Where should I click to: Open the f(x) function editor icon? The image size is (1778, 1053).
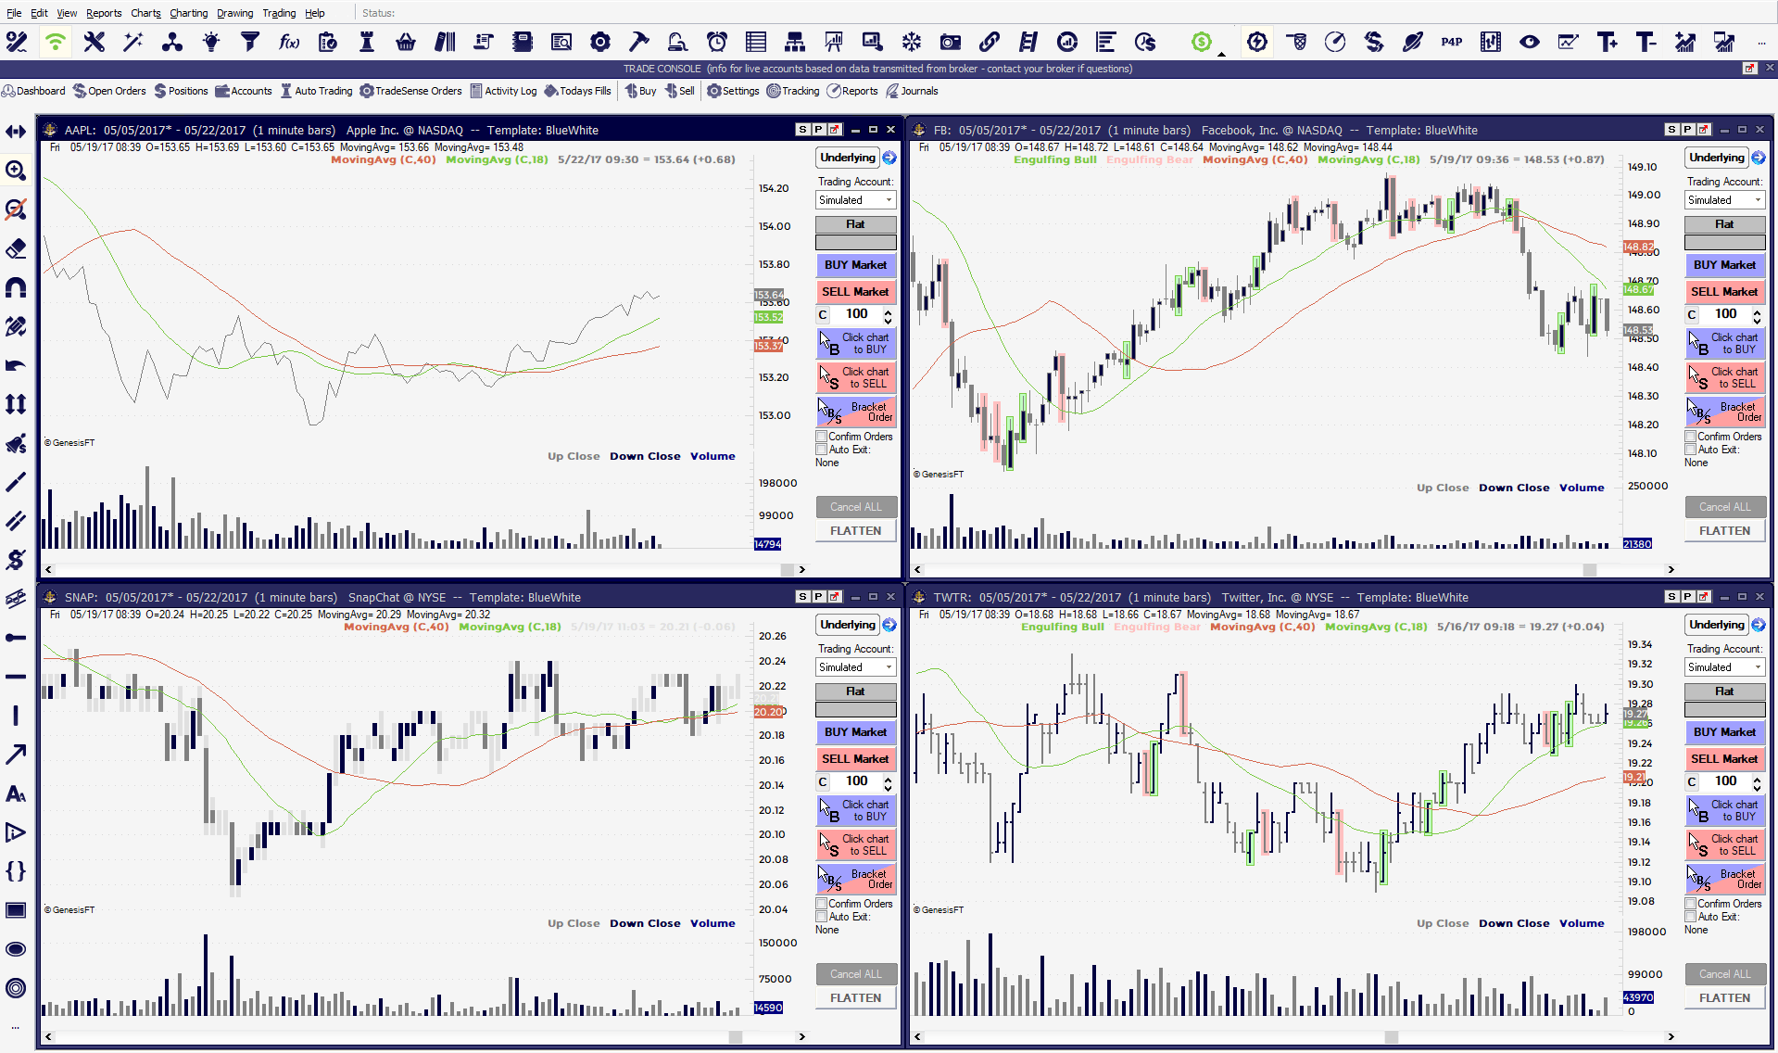pyautogui.click(x=289, y=42)
